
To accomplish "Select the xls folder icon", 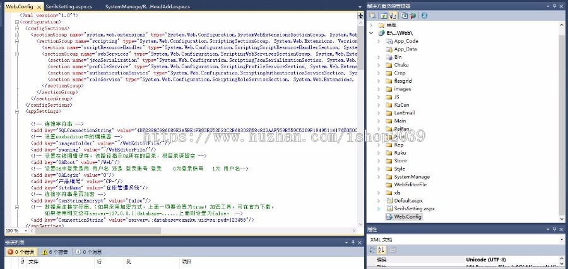I will [x=389, y=193].
